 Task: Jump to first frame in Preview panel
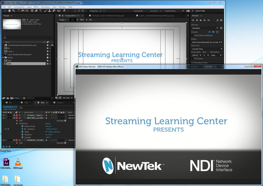point(193,20)
